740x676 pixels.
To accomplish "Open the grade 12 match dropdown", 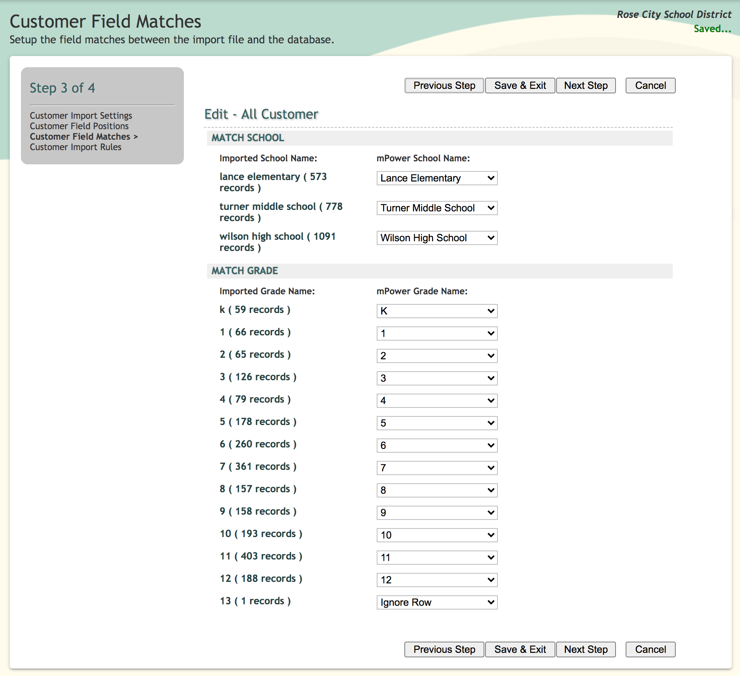I will click(x=437, y=580).
